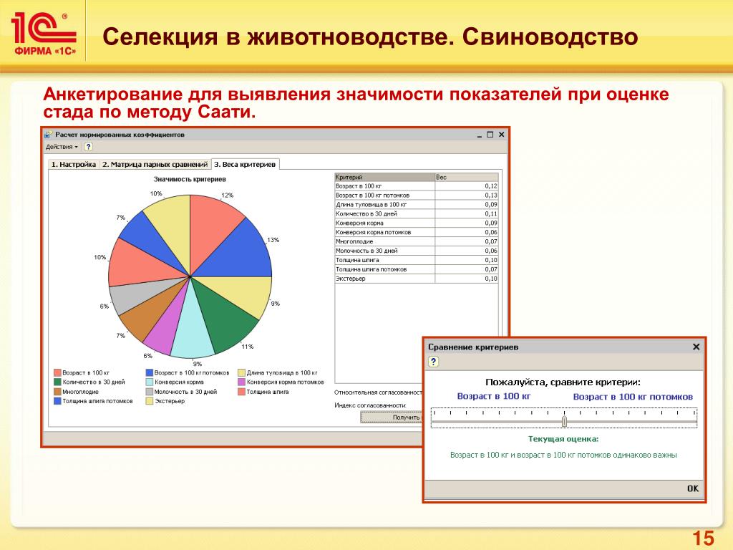Click legend swatch for Многоплодие
Image resolution: width=733 pixels, height=550 pixels.
[x=57, y=392]
